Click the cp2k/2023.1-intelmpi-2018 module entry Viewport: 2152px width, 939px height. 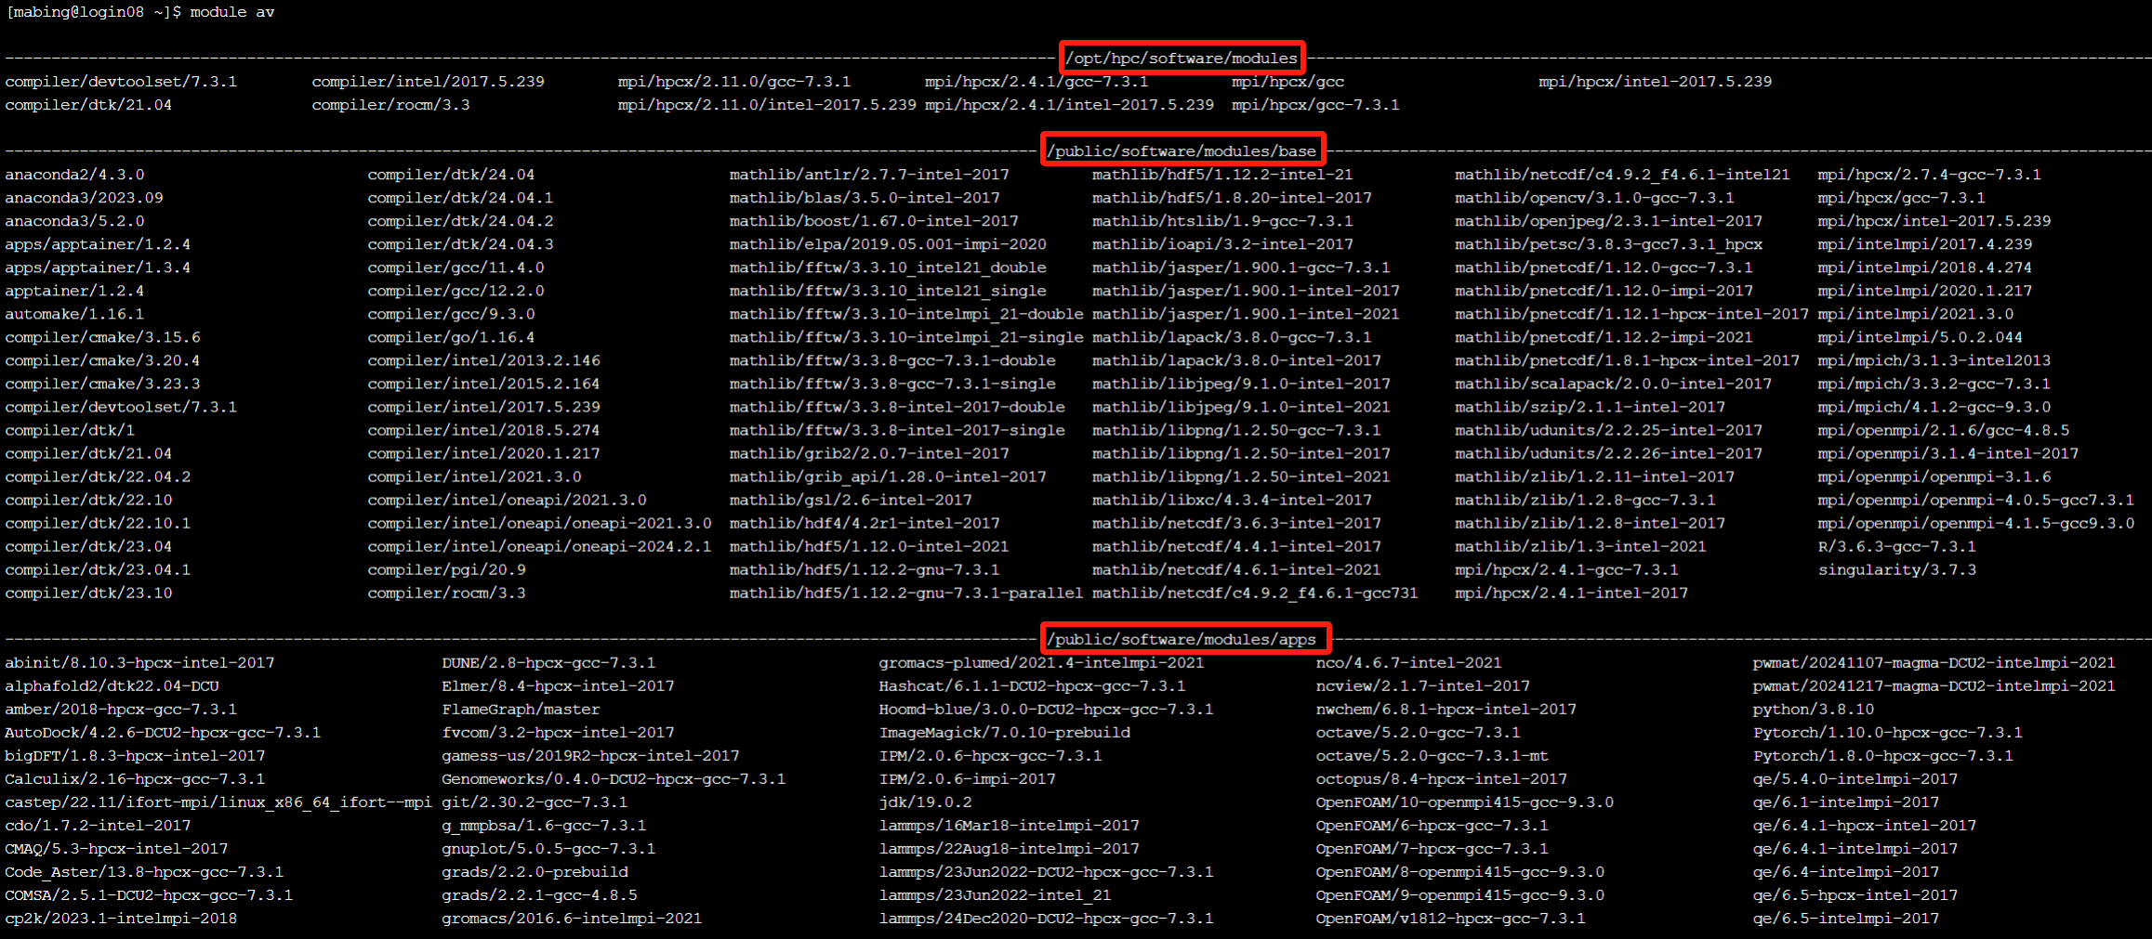pyautogui.click(x=121, y=919)
